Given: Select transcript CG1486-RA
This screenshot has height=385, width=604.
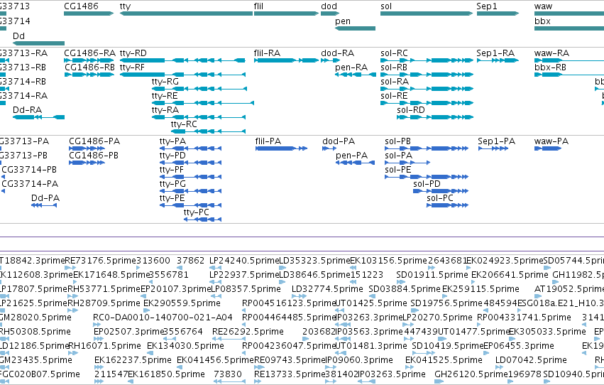Looking at the screenshot, I should [89, 60].
